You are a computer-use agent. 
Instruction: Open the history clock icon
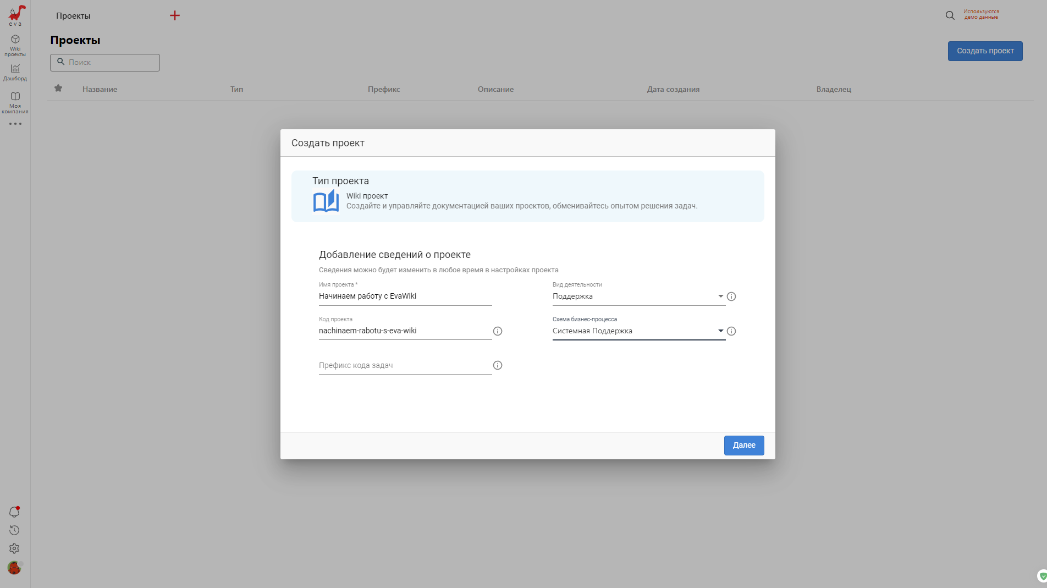coord(15,530)
